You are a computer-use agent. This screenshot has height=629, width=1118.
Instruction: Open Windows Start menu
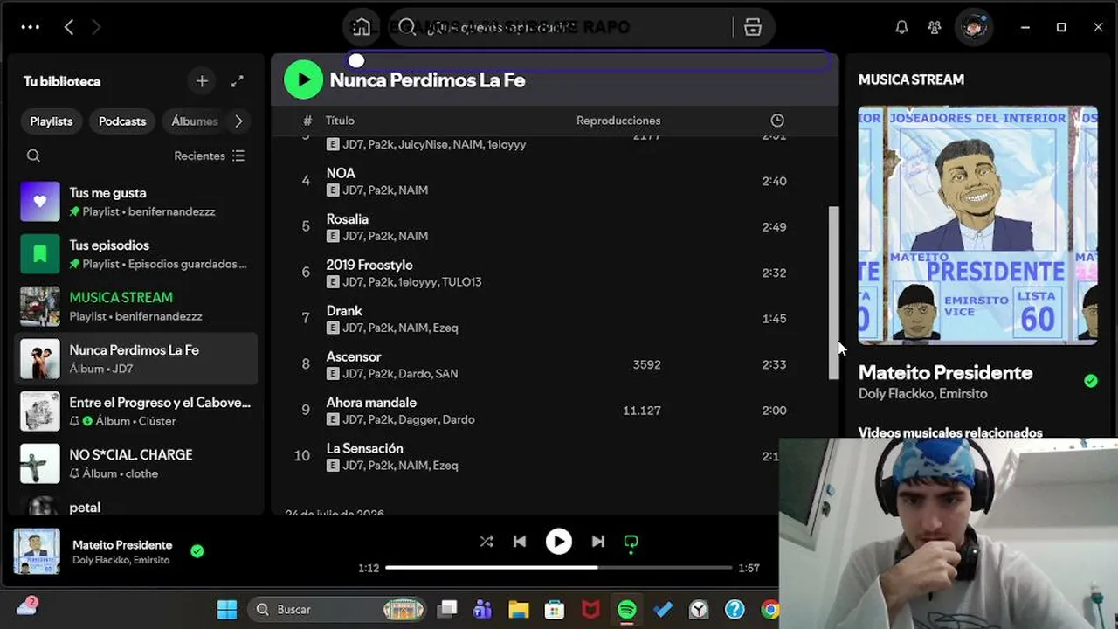227,609
